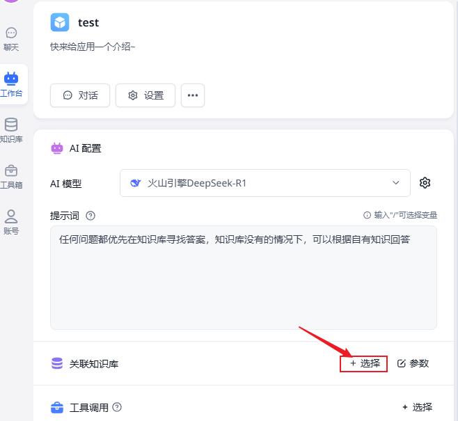Open AI model settings gear icon
Image resolution: width=458 pixels, height=421 pixels.
pos(425,183)
